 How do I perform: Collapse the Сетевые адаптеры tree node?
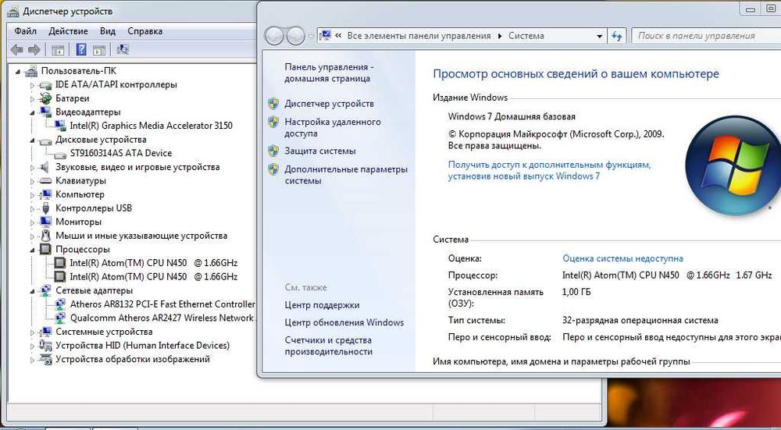[33, 290]
